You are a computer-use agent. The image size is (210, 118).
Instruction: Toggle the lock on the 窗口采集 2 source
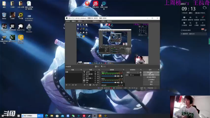pyautogui.click(x=98, y=78)
